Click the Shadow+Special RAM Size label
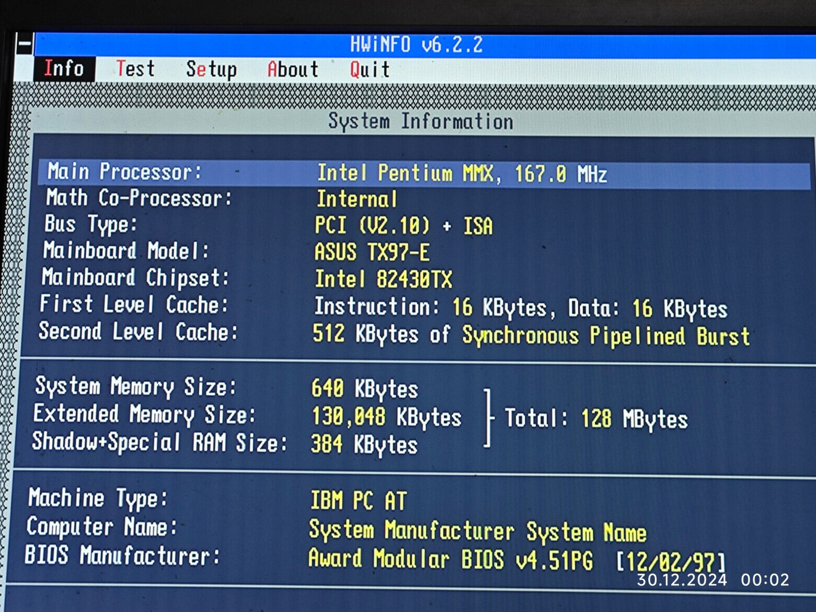Viewport: 816px width, 612px height. pos(160,443)
